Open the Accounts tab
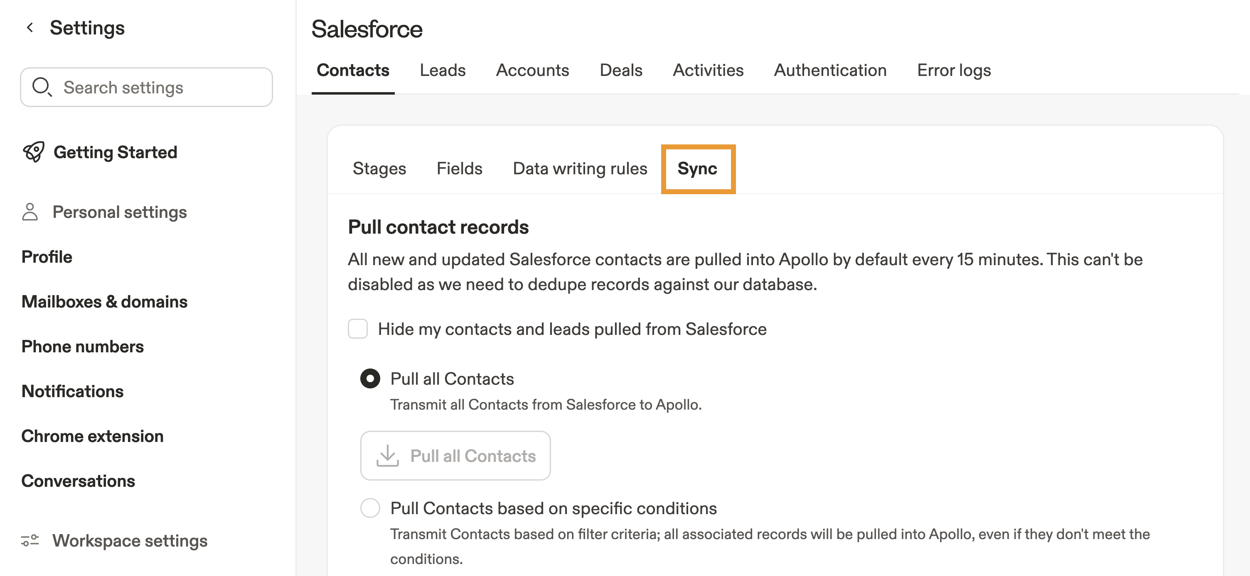This screenshot has height=576, width=1250. coord(532,71)
